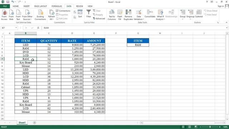Select the Cabinet cell
Image resolution: width=229 pixels, height=129 pixels.
[25, 87]
